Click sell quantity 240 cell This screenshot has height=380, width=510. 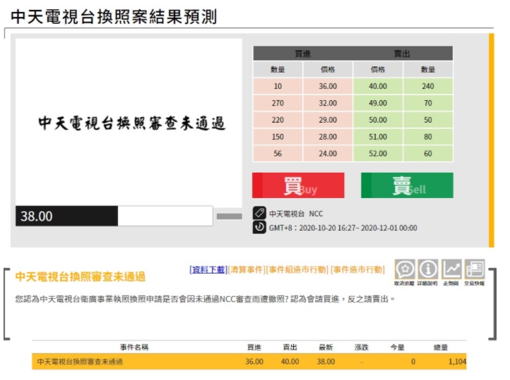click(428, 86)
